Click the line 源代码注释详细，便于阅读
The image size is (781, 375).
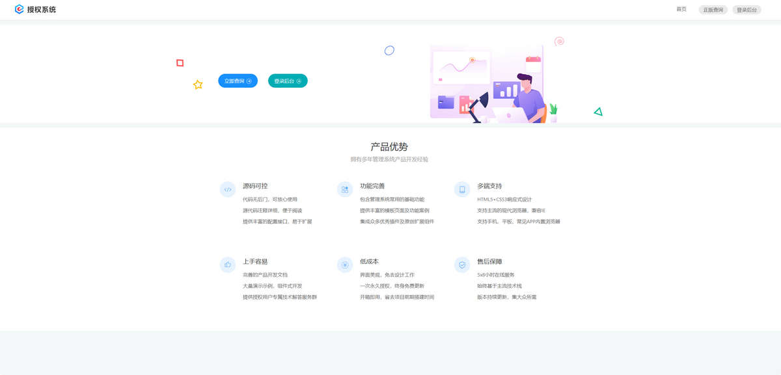click(x=273, y=211)
